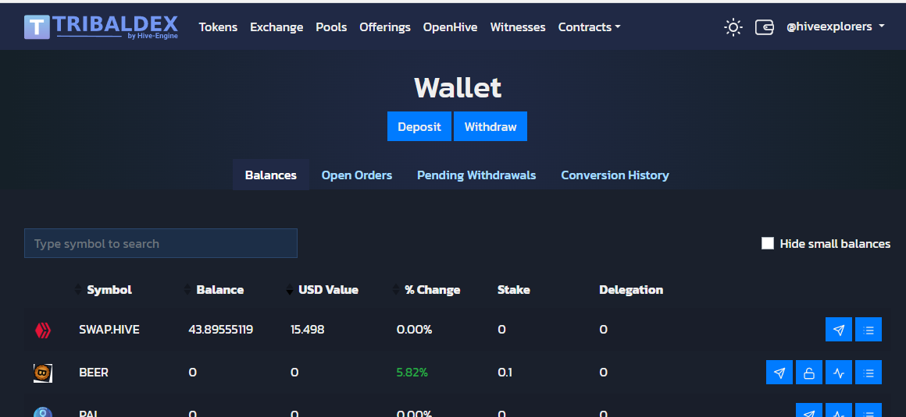The image size is (906, 417).
Task: Send SWAP.HIVE using paper plane icon
Action: click(838, 330)
